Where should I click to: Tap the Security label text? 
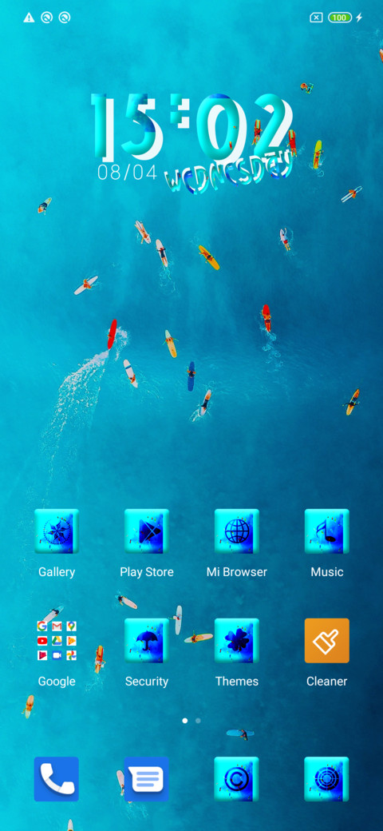click(x=147, y=682)
